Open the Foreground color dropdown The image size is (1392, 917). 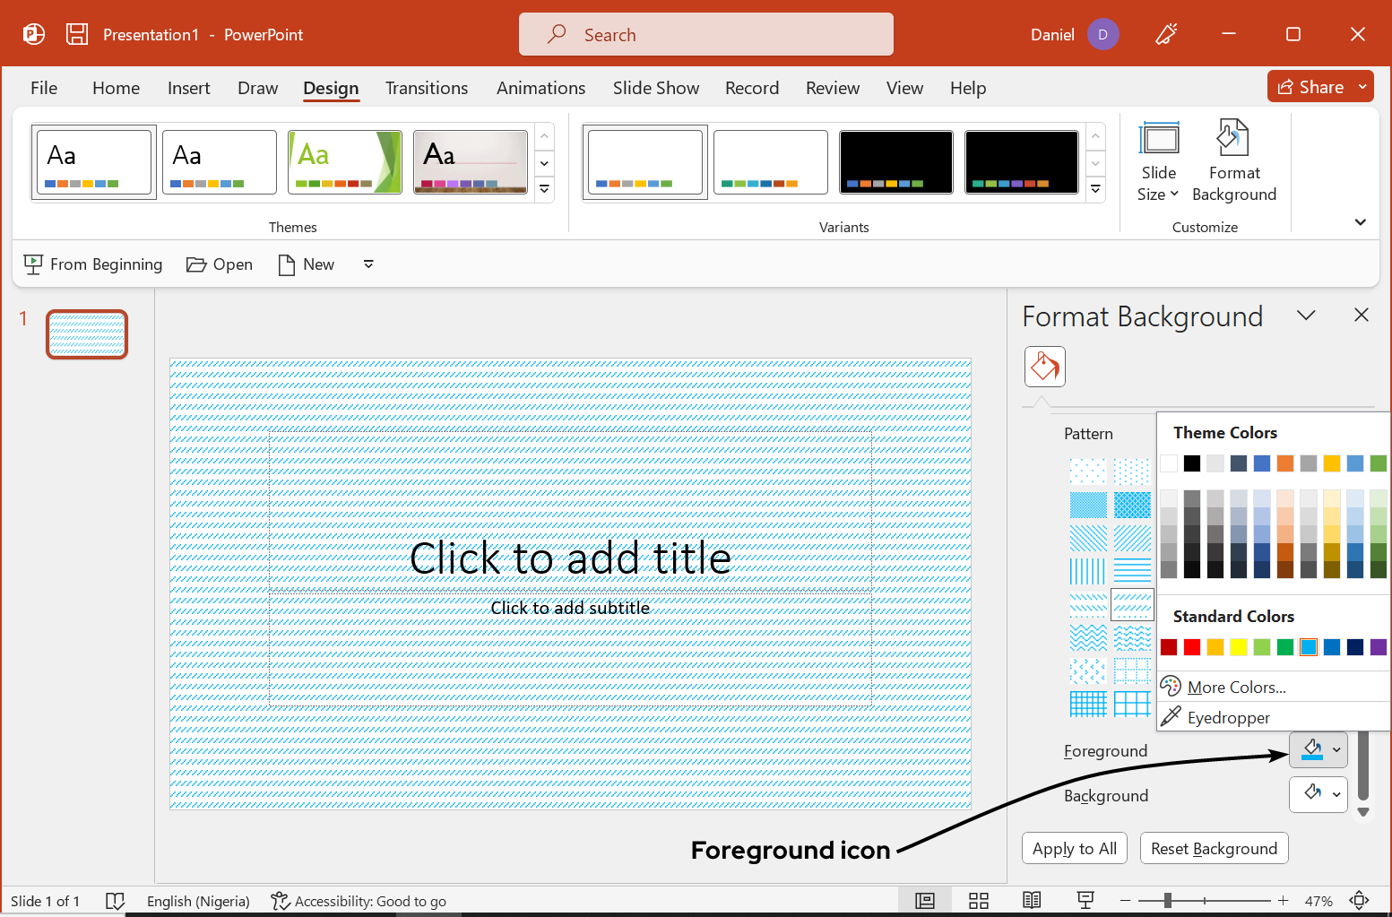tap(1335, 749)
